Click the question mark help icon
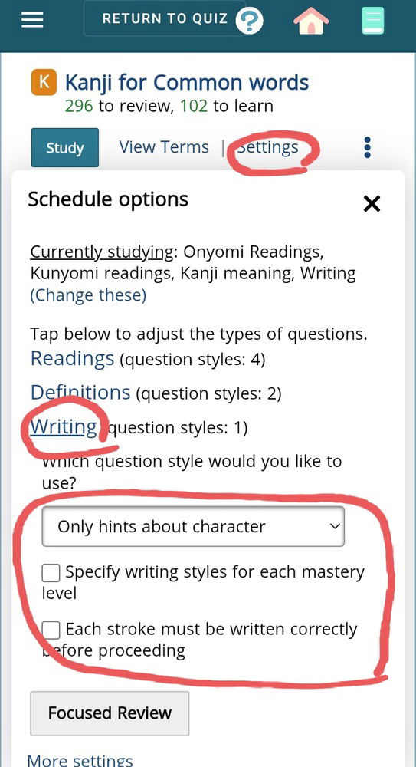 coord(249,21)
